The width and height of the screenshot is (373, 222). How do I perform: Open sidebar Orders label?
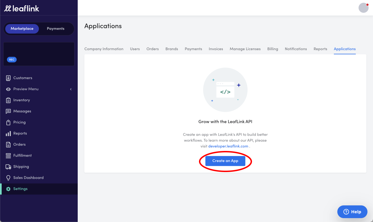click(19, 145)
